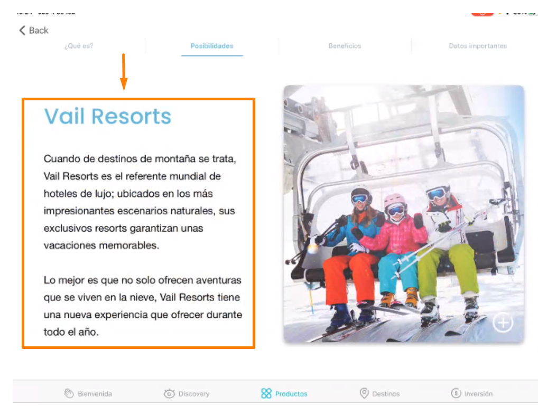Click the red recording indicator in status bar
Viewport: 538px width, 406px height.
482,14
